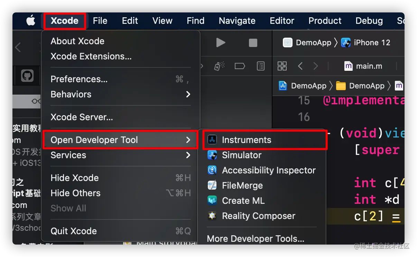The image size is (417, 257).
Task: Open Preferences… from the Xcode menu
Action: (x=120, y=79)
